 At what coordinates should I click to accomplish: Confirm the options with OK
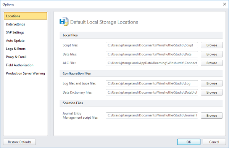coord(189,142)
